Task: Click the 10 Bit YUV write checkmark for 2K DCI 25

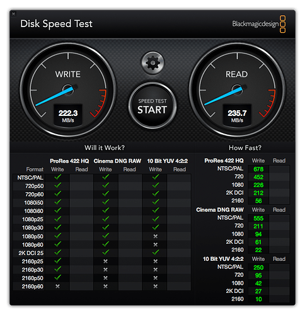Action: click(156, 253)
